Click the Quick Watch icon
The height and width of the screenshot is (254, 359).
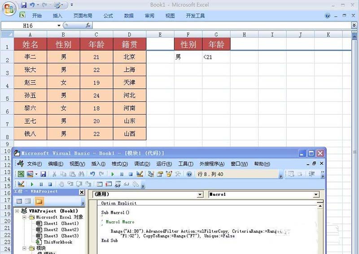[127, 184]
